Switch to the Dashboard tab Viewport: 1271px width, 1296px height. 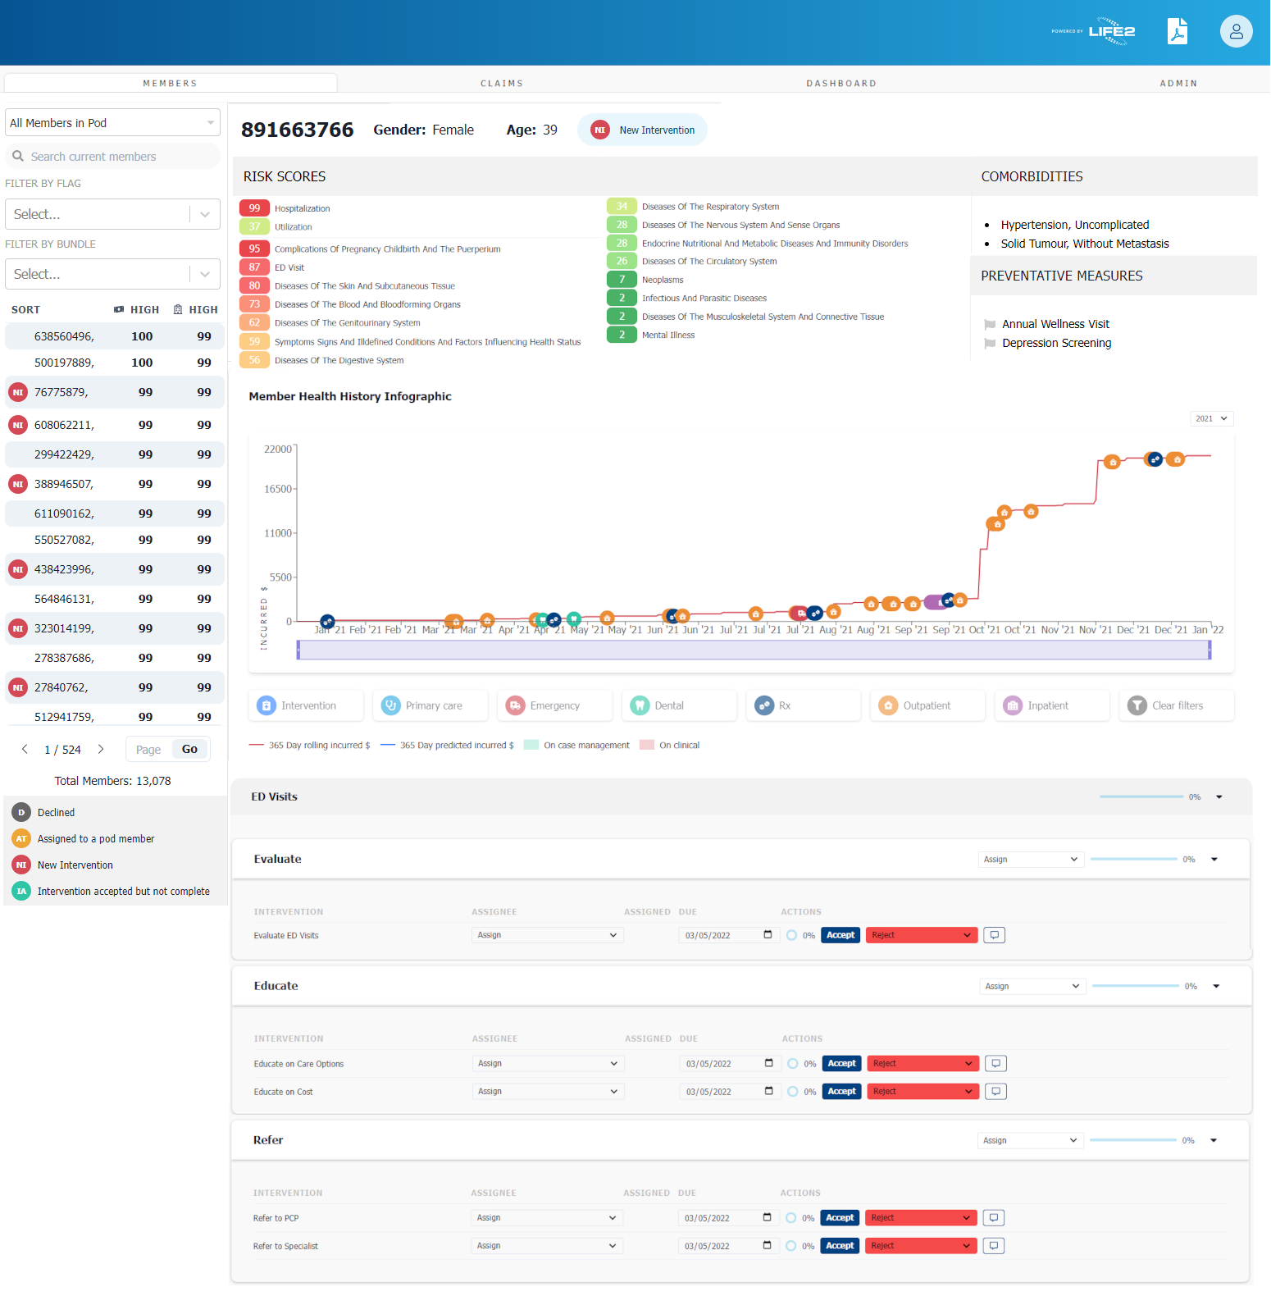coord(841,83)
